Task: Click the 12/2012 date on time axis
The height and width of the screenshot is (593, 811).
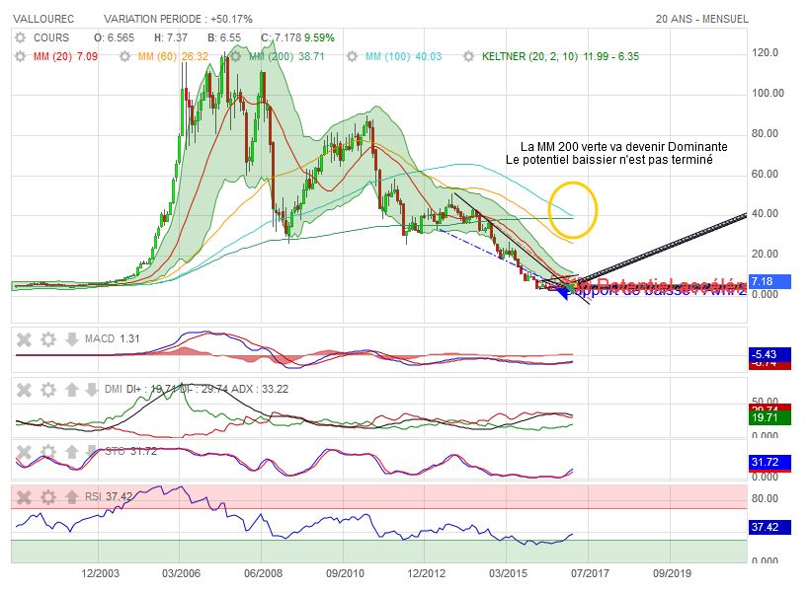Action: (x=426, y=573)
